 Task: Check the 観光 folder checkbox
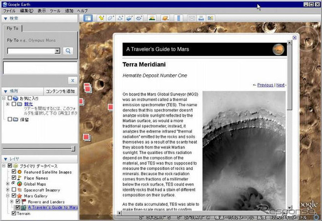[14, 104]
